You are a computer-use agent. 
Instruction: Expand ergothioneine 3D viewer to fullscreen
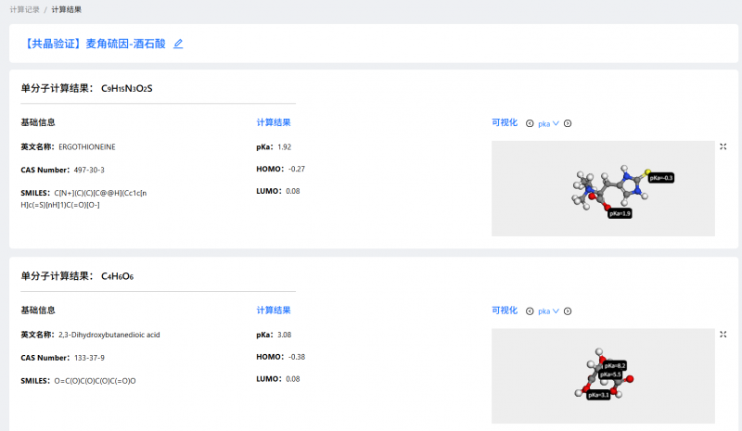point(723,146)
